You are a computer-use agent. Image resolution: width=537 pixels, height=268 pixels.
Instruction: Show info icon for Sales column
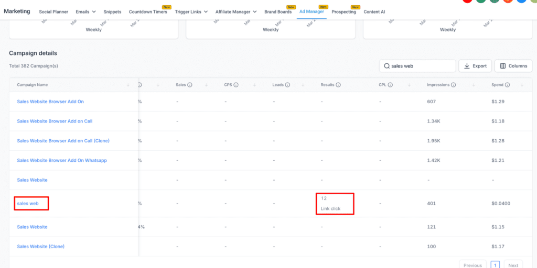point(189,85)
